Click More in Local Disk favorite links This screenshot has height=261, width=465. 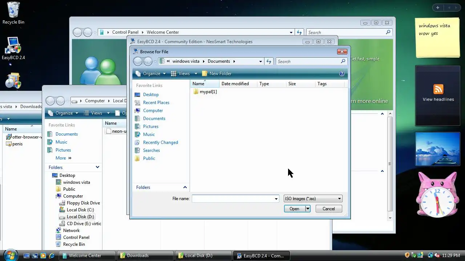pyautogui.click(x=63, y=158)
